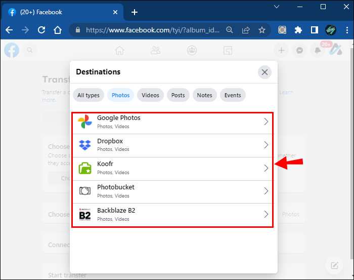Click the Photobucket camera icon

point(85,191)
